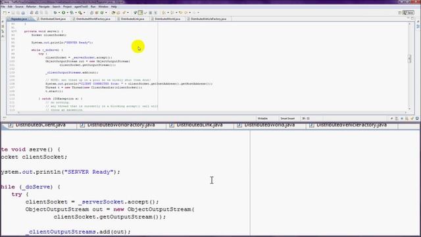
Task: Select the Java perspective button
Action: (x=409, y=13)
